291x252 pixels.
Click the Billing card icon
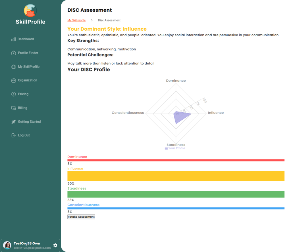[x=13, y=108]
